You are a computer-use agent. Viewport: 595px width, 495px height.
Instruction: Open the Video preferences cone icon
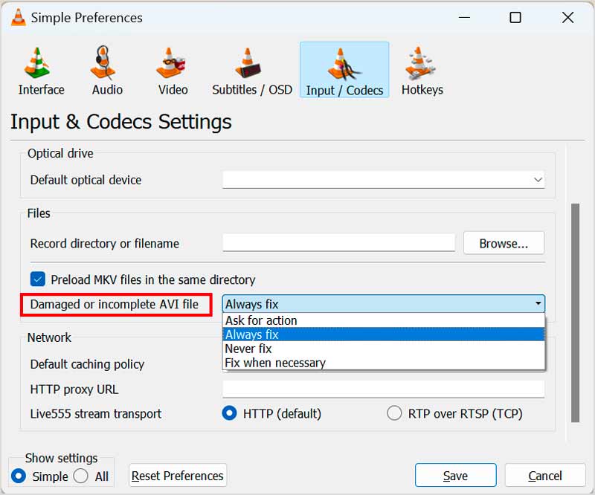173,65
